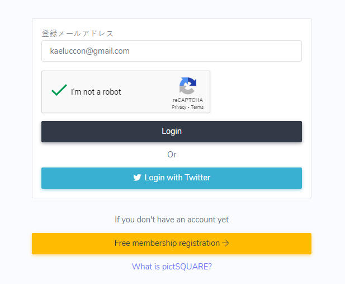Sign in via Login with Twitter
Screen dimensions: 345x284
point(172,178)
